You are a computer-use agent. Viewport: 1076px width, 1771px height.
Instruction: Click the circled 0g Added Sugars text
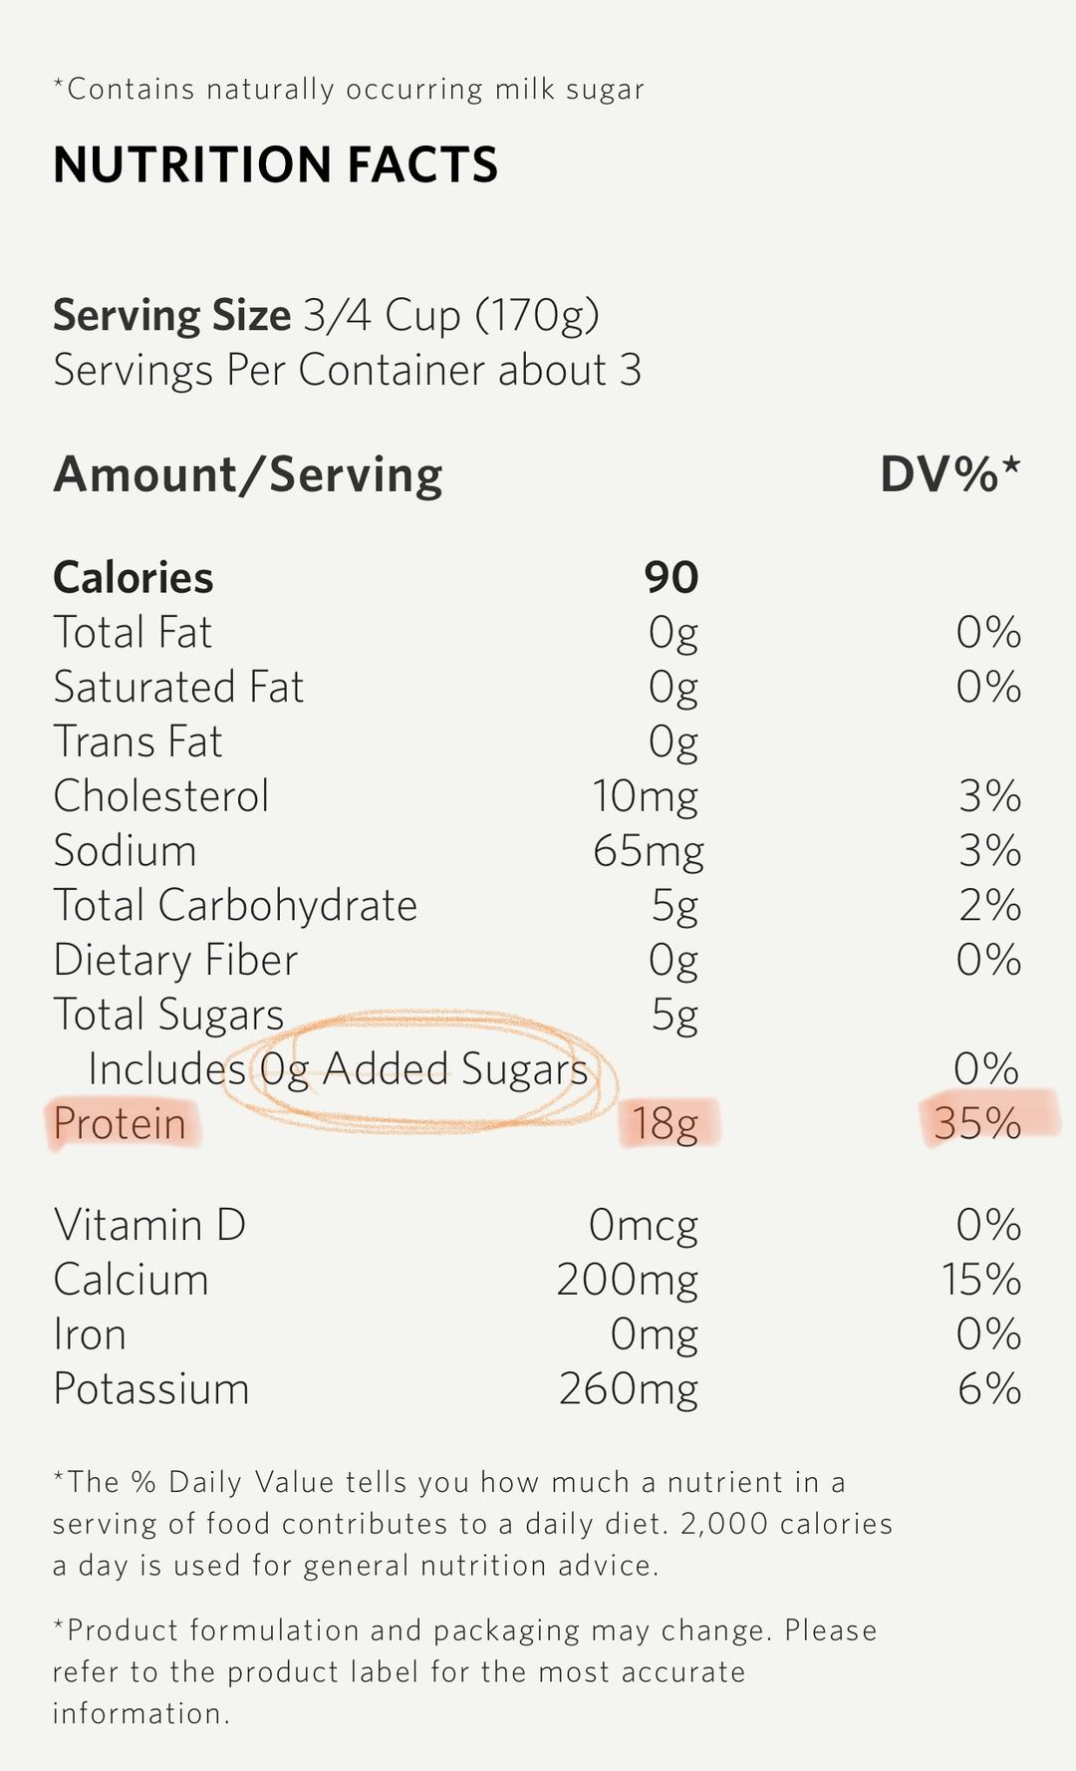[423, 1069]
